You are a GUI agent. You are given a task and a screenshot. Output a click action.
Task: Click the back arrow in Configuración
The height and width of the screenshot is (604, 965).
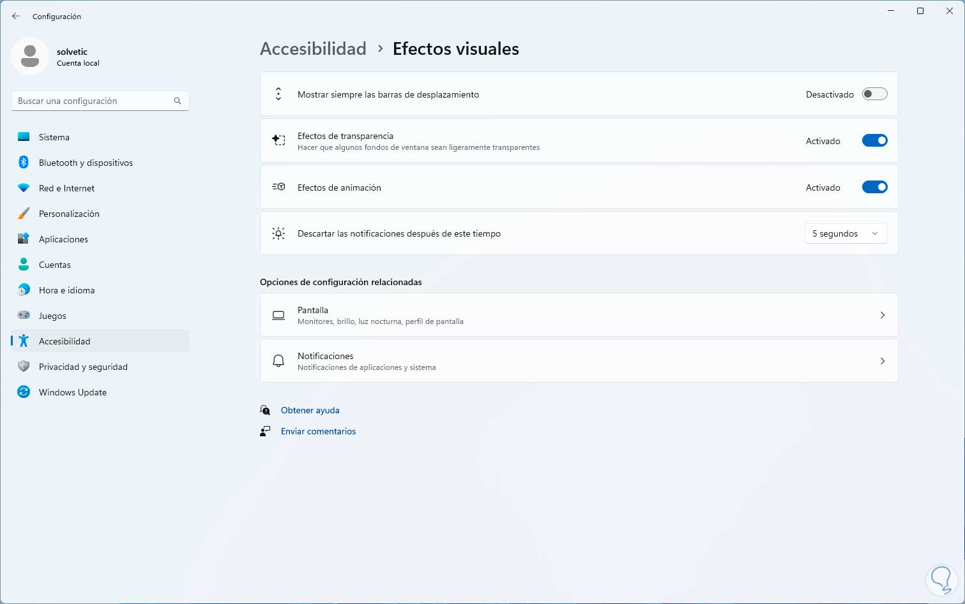[16, 16]
